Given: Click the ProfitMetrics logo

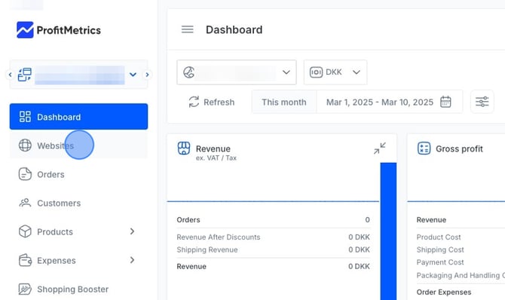Looking at the screenshot, I should tap(59, 30).
